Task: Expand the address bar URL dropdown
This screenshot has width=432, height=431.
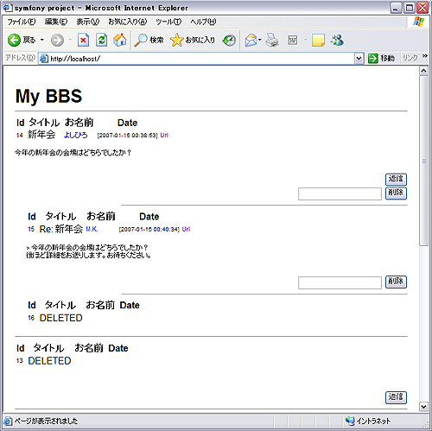Action: [359, 59]
